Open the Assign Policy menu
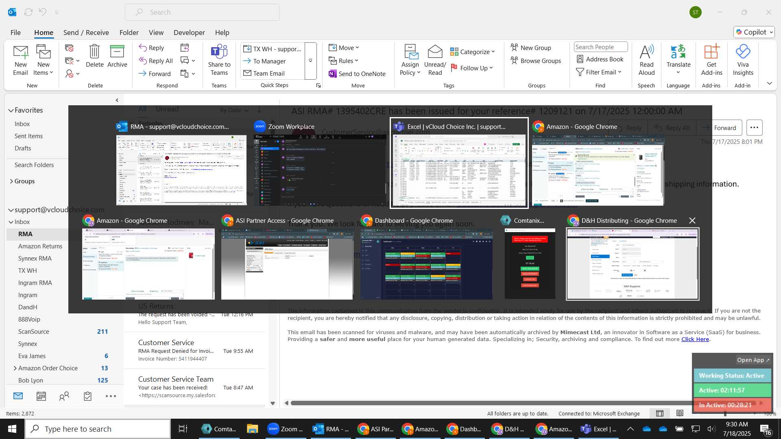The height and width of the screenshot is (439, 781). (x=410, y=60)
